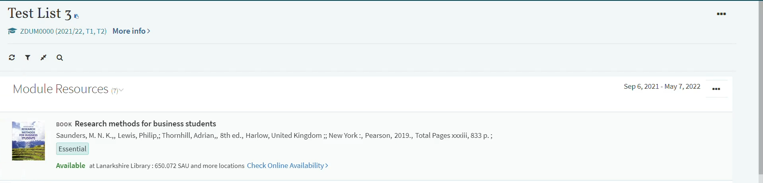Click the green Available status label
This screenshot has width=763, height=183.
[70, 166]
